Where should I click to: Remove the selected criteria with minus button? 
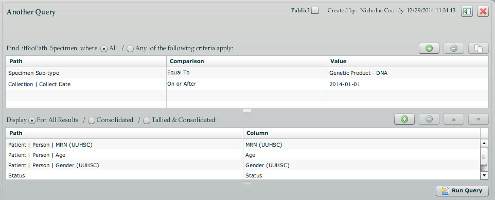tap(454, 48)
